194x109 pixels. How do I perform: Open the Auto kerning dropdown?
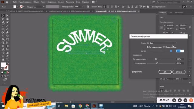[173, 79]
